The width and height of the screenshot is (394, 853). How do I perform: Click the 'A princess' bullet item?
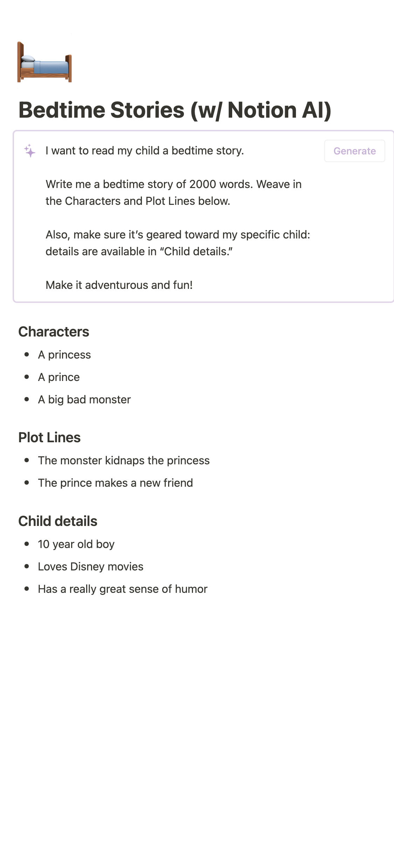(64, 355)
